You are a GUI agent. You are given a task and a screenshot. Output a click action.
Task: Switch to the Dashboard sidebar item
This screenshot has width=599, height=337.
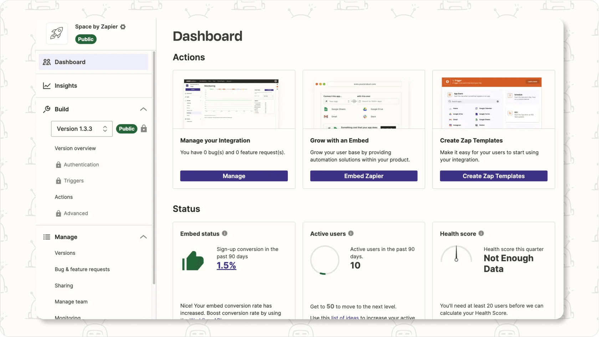70,62
